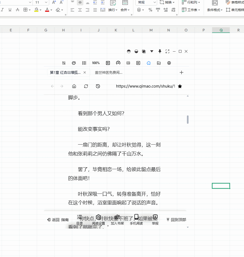Toggle the pin-on-top pushpin icon
This screenshot has height=257, width=244.
(160, 51)
